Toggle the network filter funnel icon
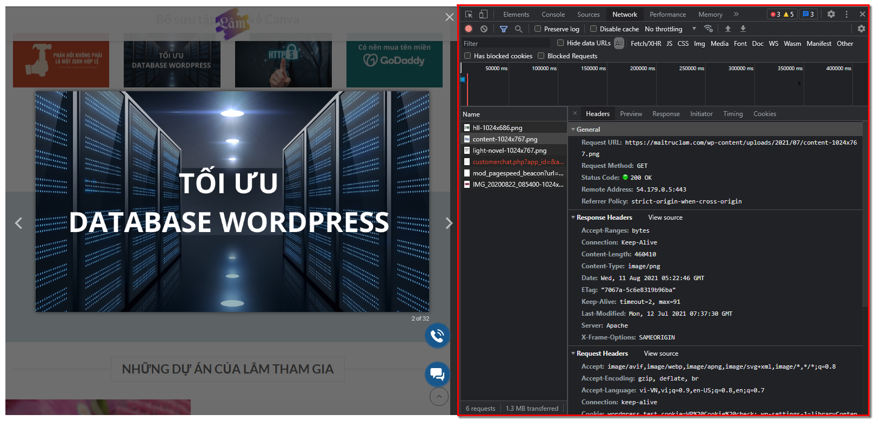The image size is (875, 421). click(x=503, y=29)
